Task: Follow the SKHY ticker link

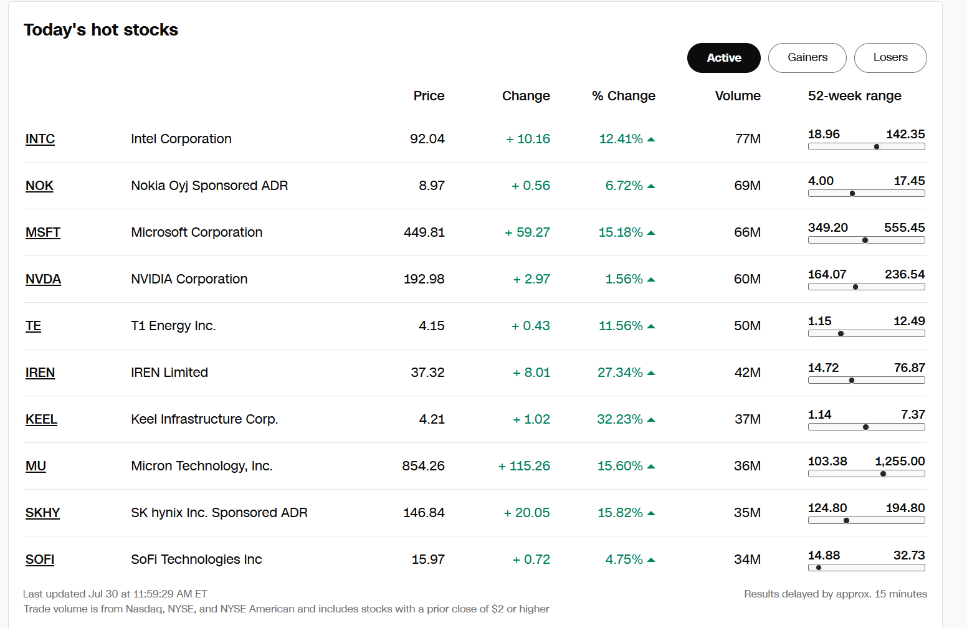Action: click(42, 513)
